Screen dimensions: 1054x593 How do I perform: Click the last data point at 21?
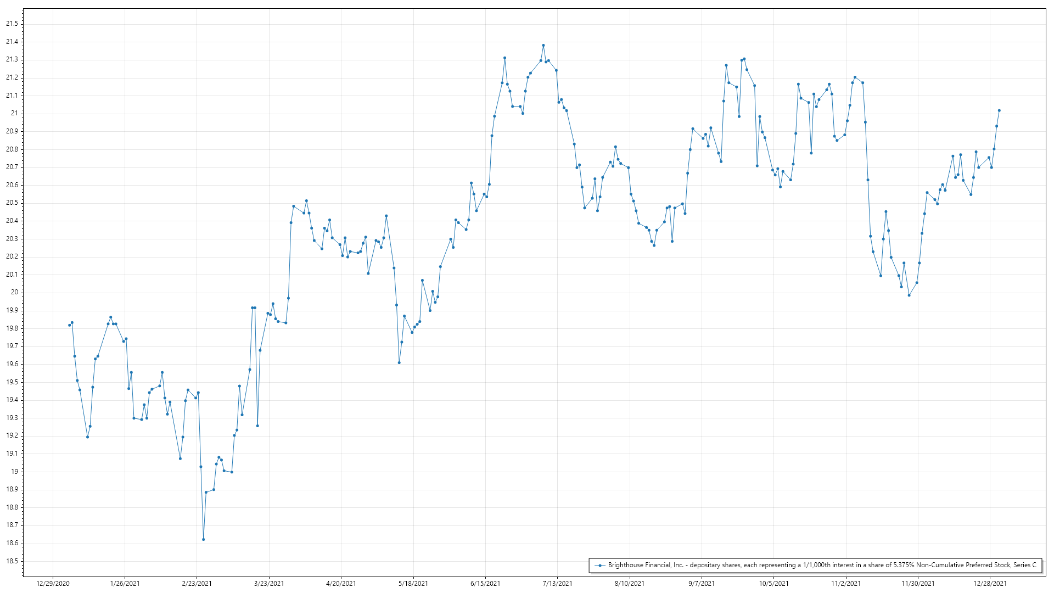(999, 110)
